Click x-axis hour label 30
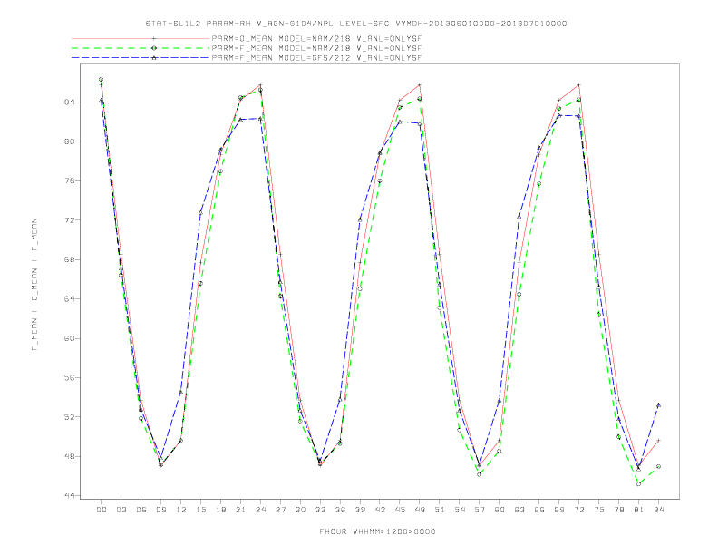This screenshot has height=555, width=718. (300, 510)
